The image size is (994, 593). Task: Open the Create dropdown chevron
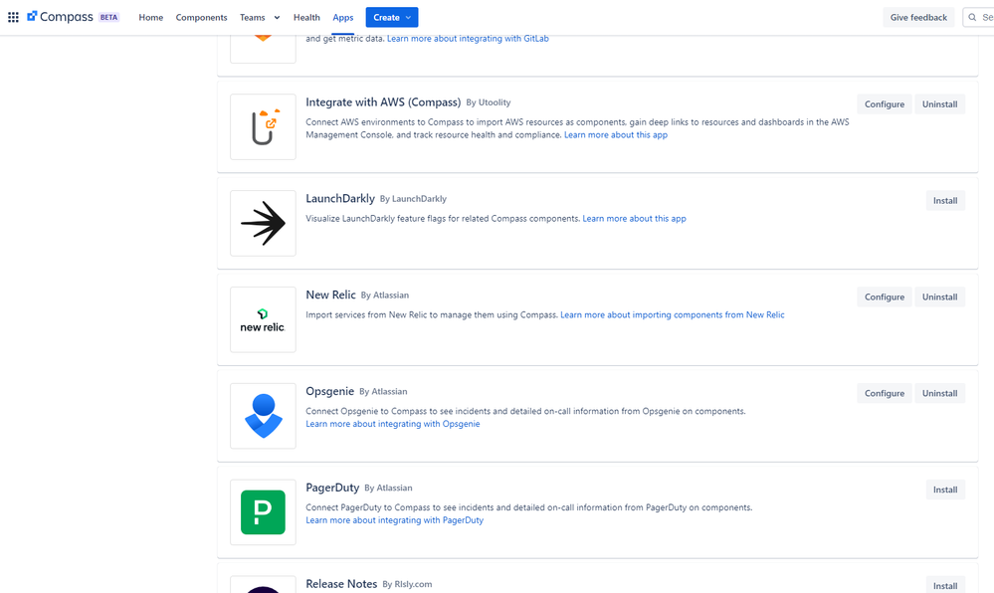point(408,17)
